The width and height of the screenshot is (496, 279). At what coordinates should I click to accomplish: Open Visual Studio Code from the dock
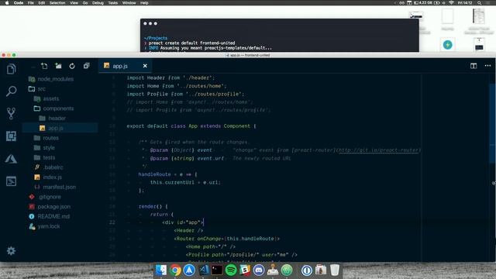(204, 270)
